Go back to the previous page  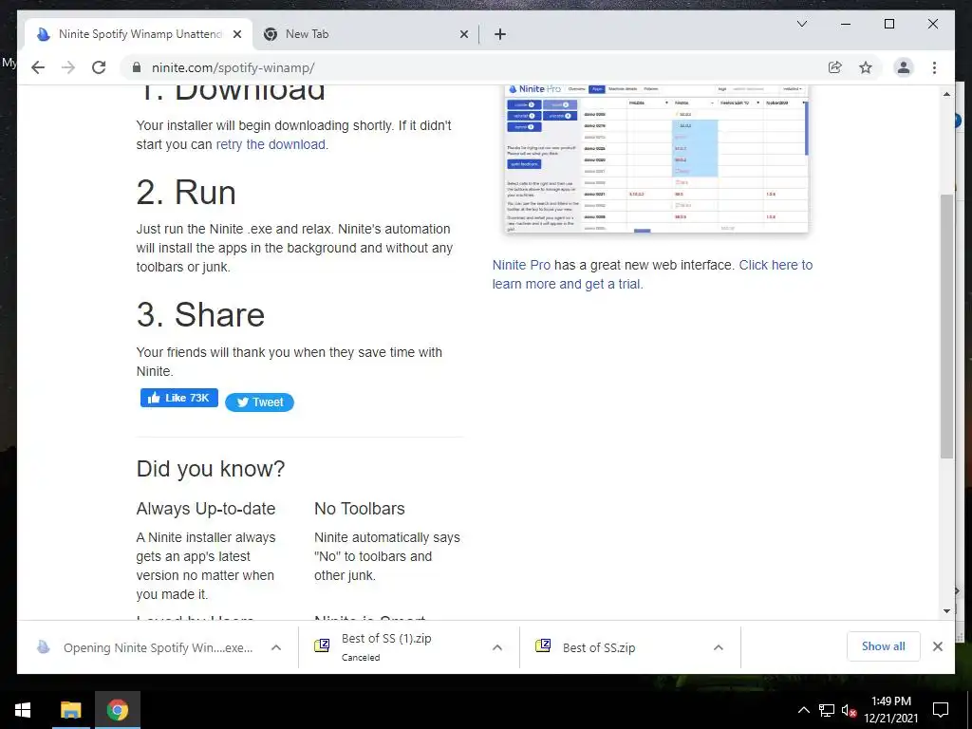(38, 67)
